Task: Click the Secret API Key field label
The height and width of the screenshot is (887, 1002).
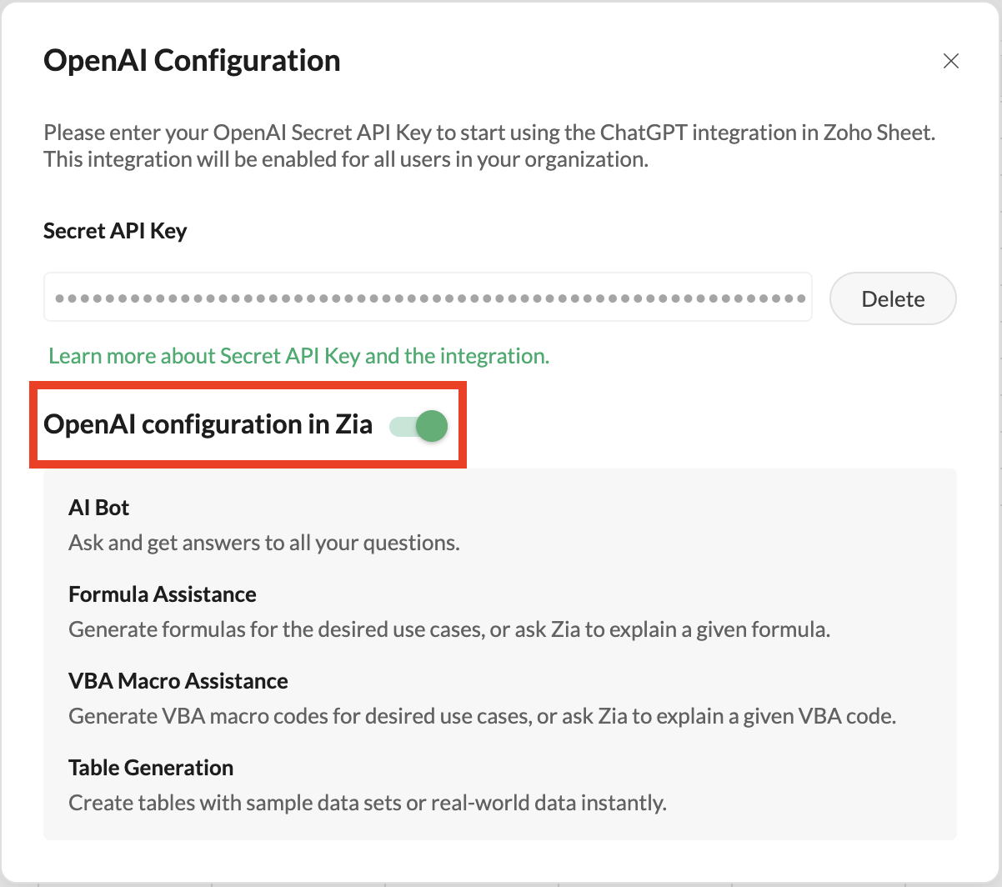Action: coord(115,231)
